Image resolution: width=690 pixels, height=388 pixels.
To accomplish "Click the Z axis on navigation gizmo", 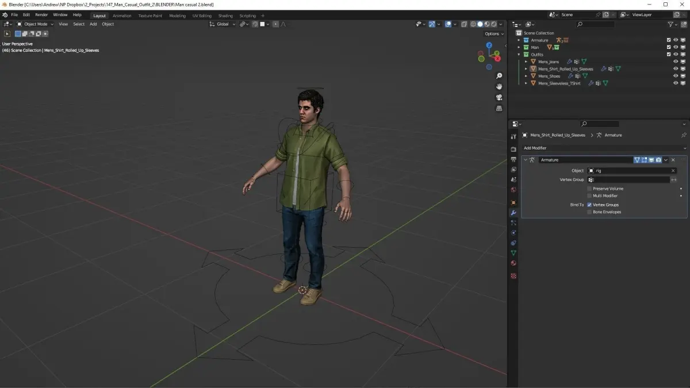I will pyautogui.click(x=489, y=44).
